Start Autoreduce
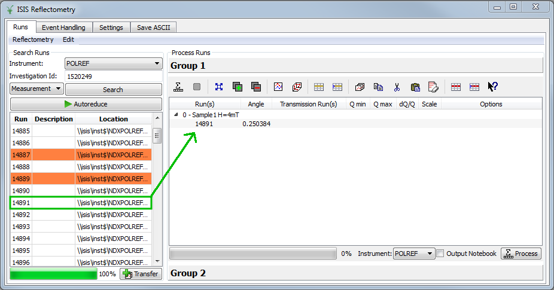 point(86,104)
